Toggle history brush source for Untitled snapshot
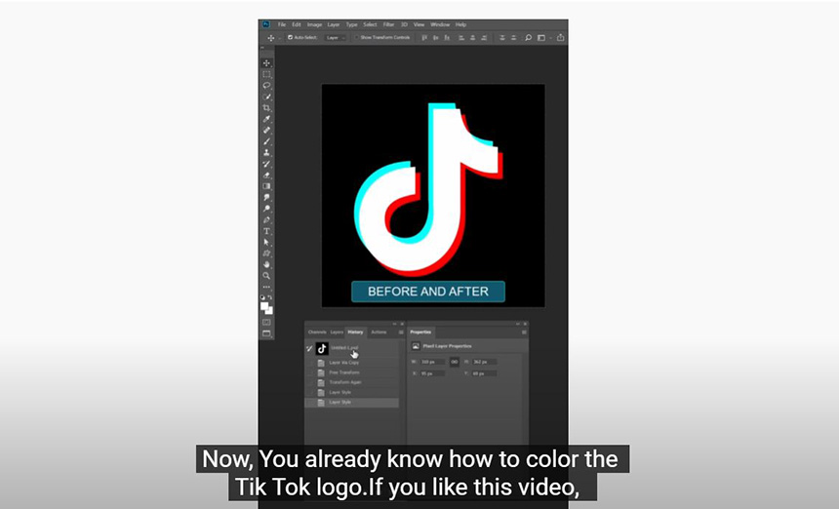This screenshot has width=839, height=509. tap(309, 349)
